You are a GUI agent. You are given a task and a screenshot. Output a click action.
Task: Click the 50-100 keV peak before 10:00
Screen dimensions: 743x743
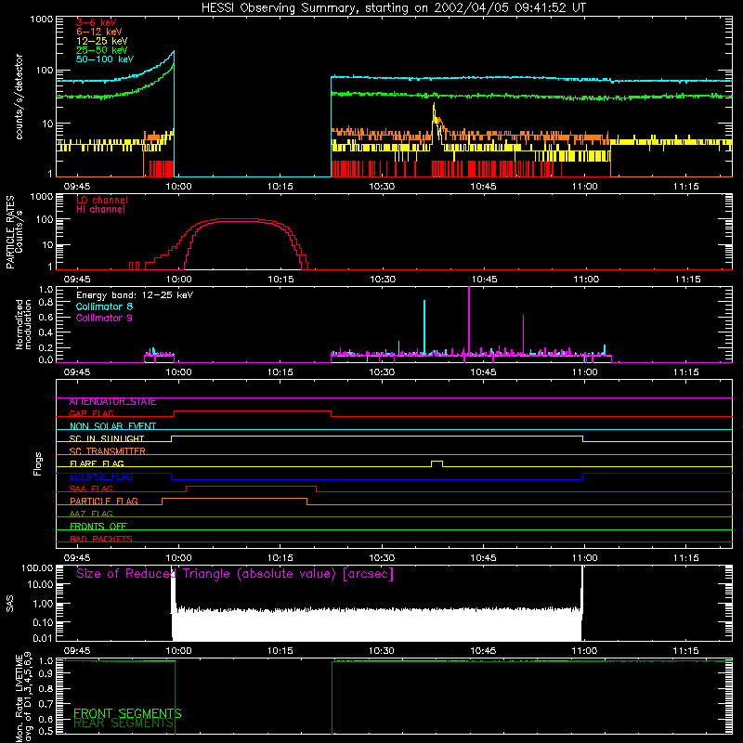tap(174, 52)
